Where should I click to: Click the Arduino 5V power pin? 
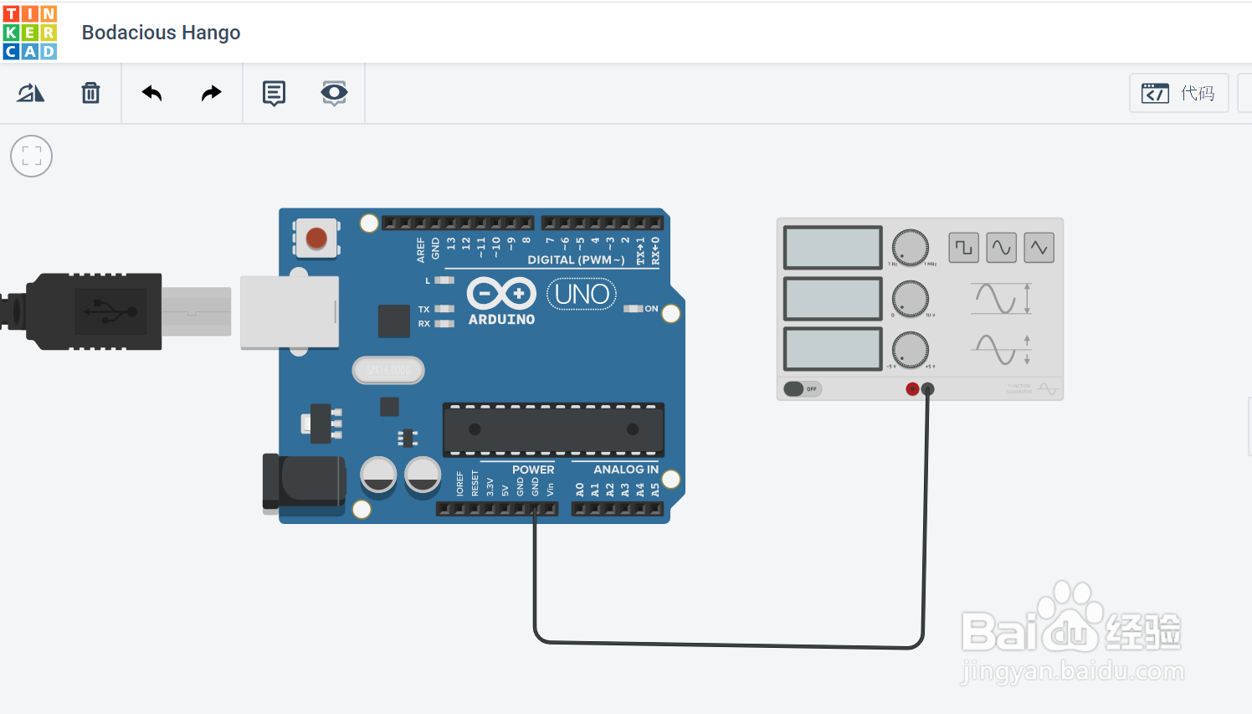tap(505, 509)
